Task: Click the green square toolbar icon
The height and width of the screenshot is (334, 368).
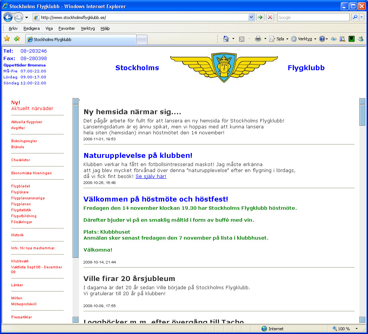Action: [x=352, y=39]
